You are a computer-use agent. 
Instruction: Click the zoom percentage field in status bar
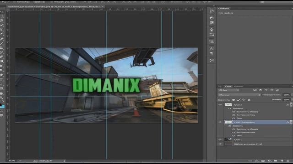coord(12,161)
